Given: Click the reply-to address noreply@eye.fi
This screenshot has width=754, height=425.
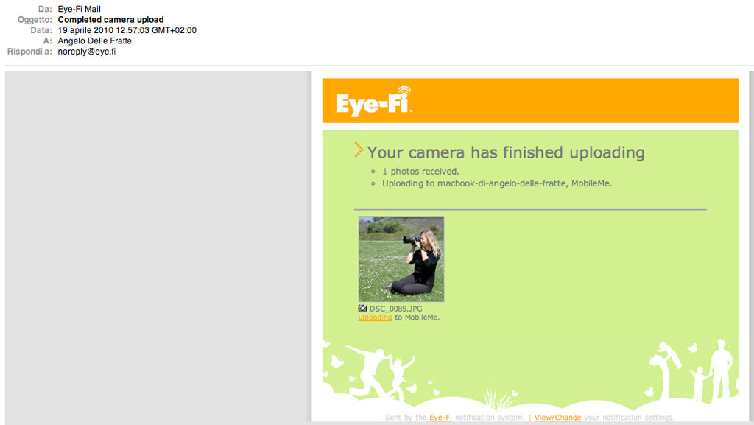Looking at the screenshot, I should click(x=87, y=52).
